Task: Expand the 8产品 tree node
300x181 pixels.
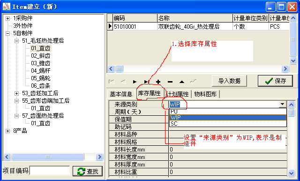Action: [x=7, y=131]
